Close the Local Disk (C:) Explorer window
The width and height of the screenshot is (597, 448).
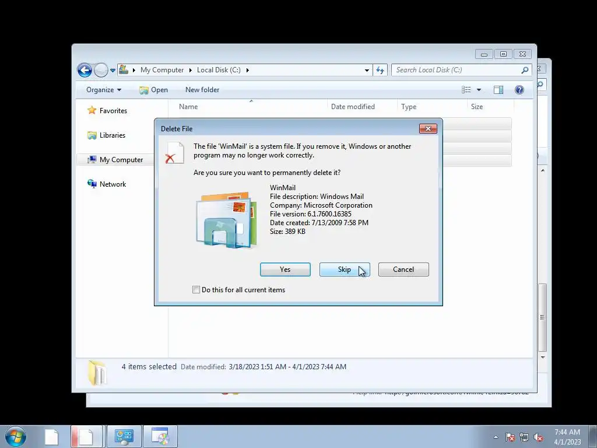[x=522, y=54]
